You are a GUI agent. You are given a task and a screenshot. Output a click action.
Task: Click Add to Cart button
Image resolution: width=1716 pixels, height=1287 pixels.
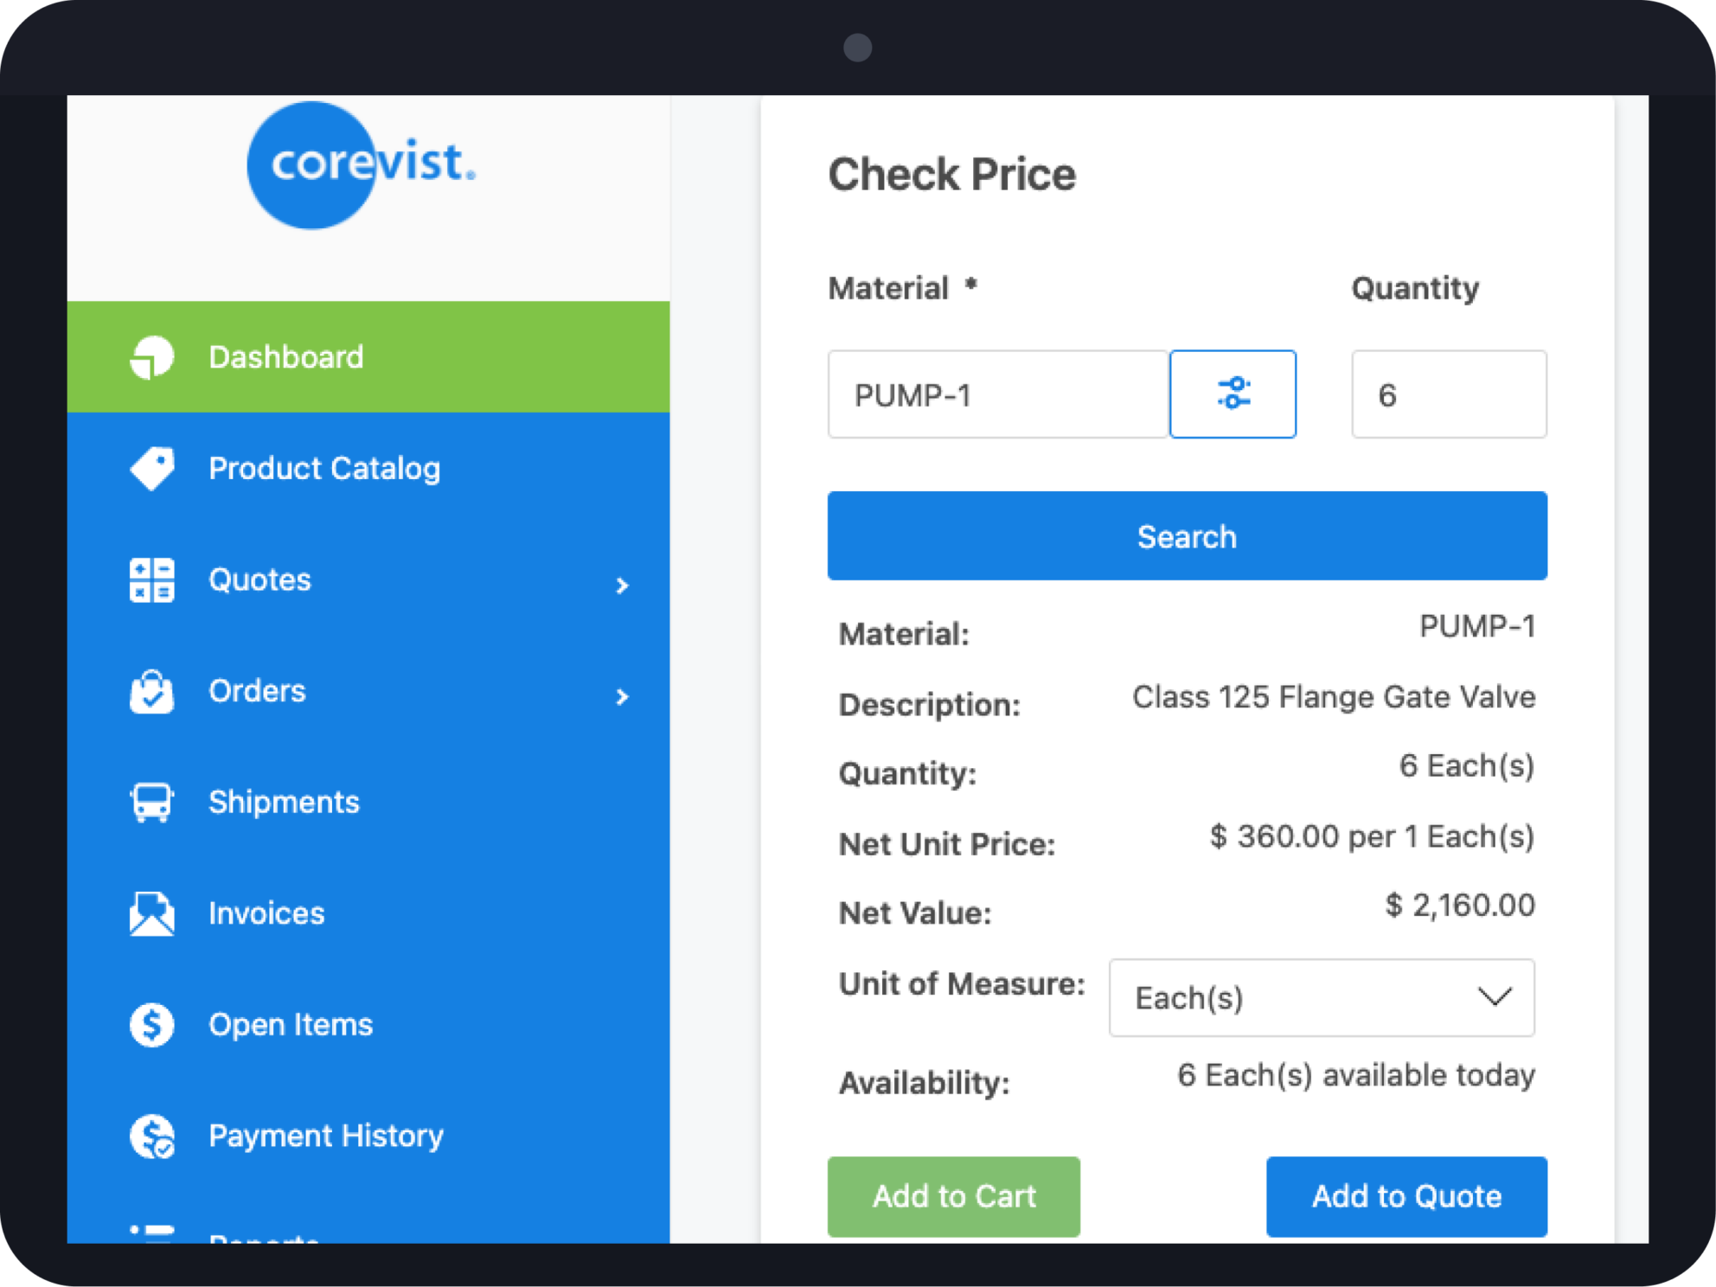953,1196
